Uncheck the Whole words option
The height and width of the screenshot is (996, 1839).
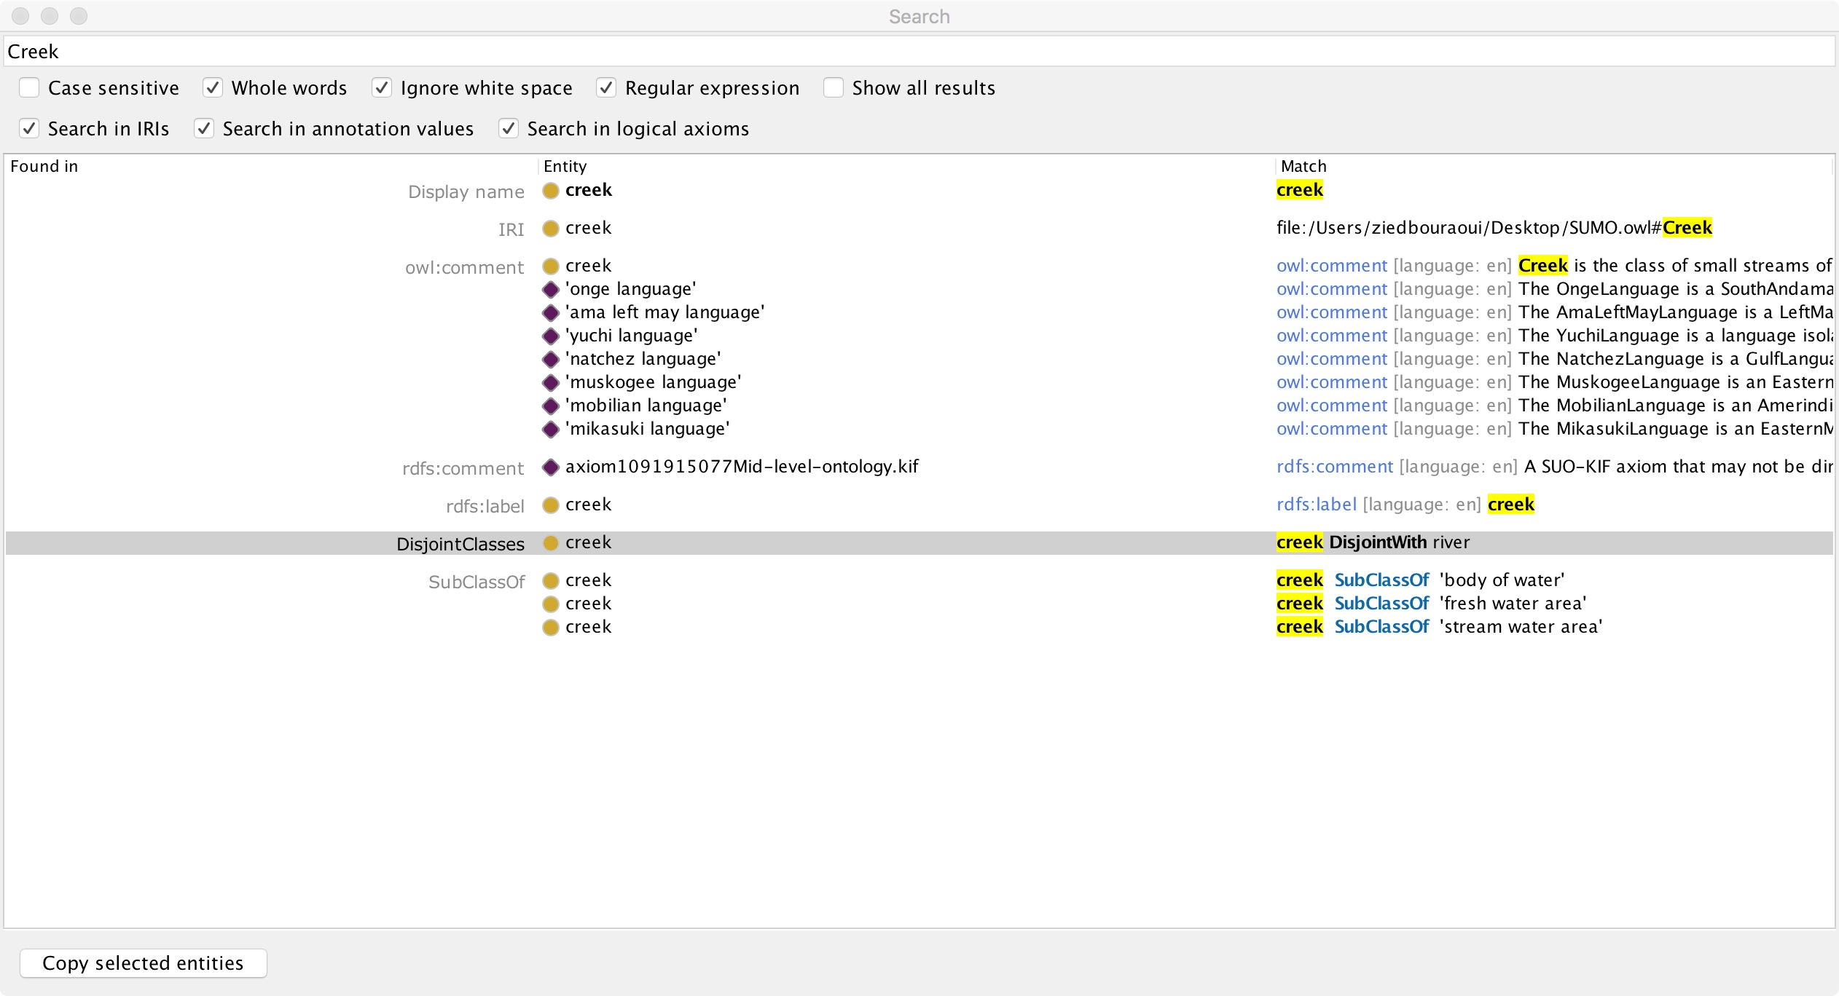point(213,88)
